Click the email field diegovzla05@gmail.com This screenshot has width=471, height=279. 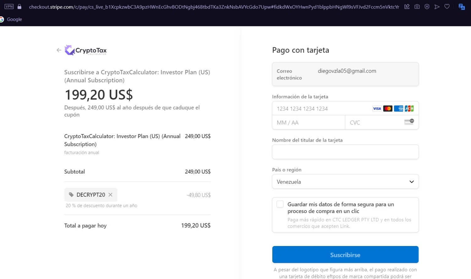tap(345, 74)
